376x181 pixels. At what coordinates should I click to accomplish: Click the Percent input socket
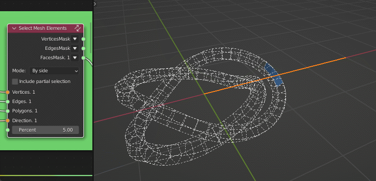[8, 130]
